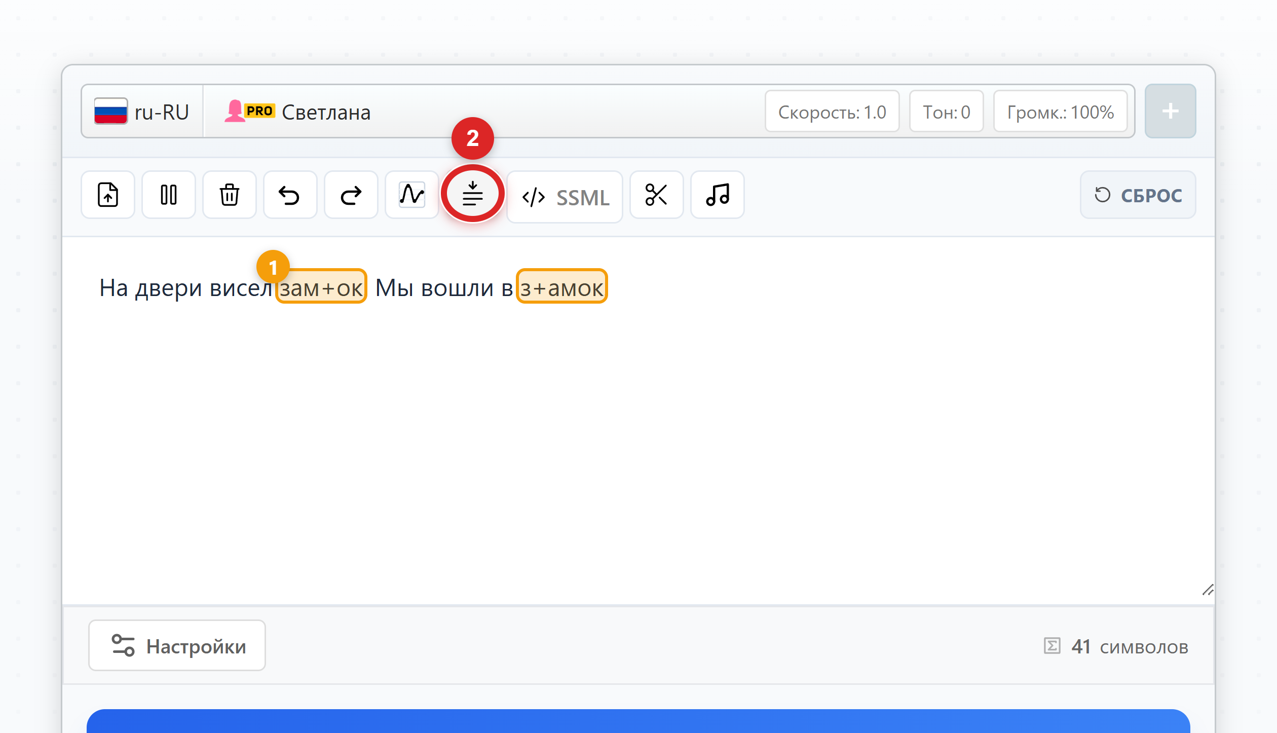The width and height of the screenshot is (1277, 733).
Task: Open Настройки settings
Action: coord(177,646)
